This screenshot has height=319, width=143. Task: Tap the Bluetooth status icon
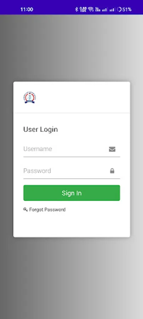pyautogui.click(x=76, y=9)
